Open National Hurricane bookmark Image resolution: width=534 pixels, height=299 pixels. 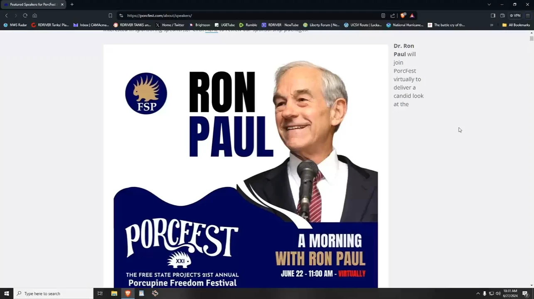[x=404, y=25]
